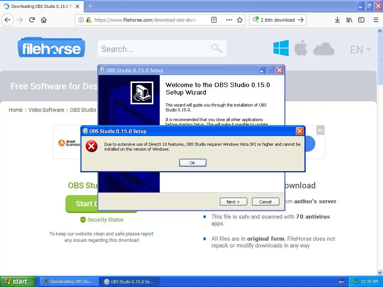
Task: Open the library icon in toolbar
Action: click(x=349, y=20)
